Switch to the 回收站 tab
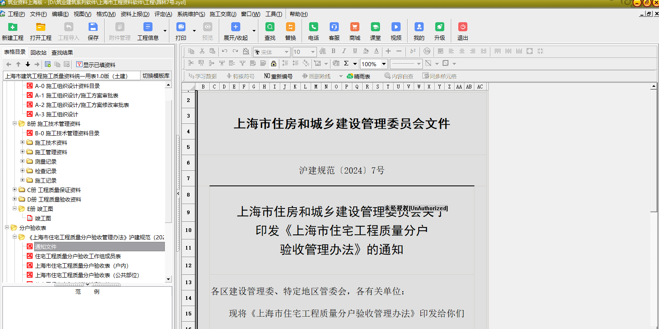Image resolution: width=659 pixels, height=329 pixels. point(38,53)
